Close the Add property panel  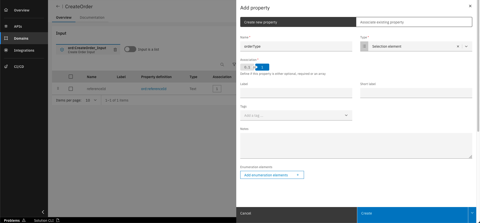tap(470, 6)
